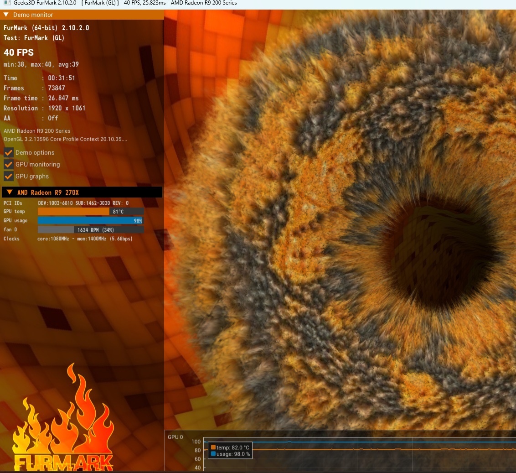This screenshot has width=516, height=473.
Task: Click the 40 FPS readout
Action: pos(19,52)
